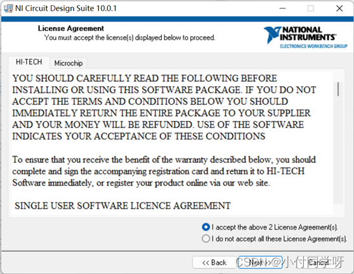The height and width of the screenshot is (274, 354).
Task: Click the installer icon in title bar
Action: (x=8, y=8)
